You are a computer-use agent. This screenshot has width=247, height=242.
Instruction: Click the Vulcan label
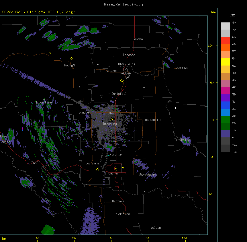click(156, 228)
